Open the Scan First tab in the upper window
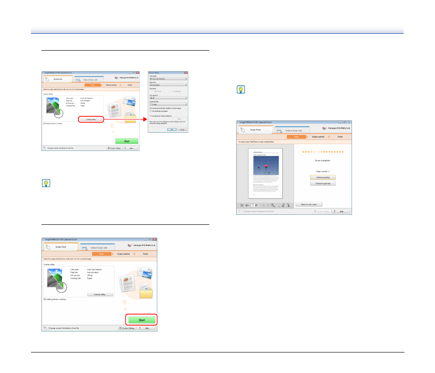 58,79
